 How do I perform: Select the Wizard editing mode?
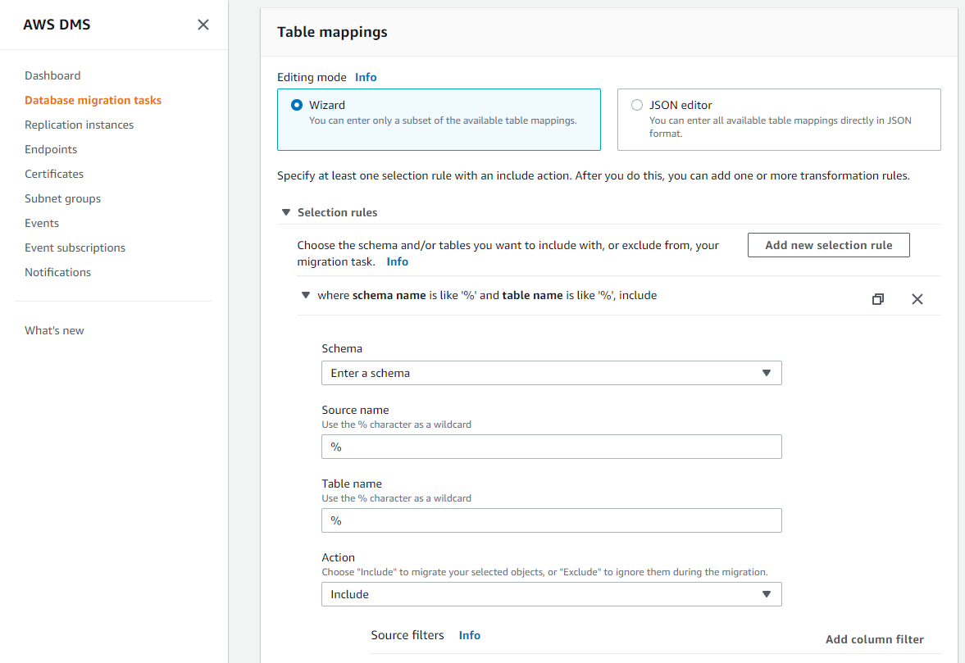tap(296, 105)
